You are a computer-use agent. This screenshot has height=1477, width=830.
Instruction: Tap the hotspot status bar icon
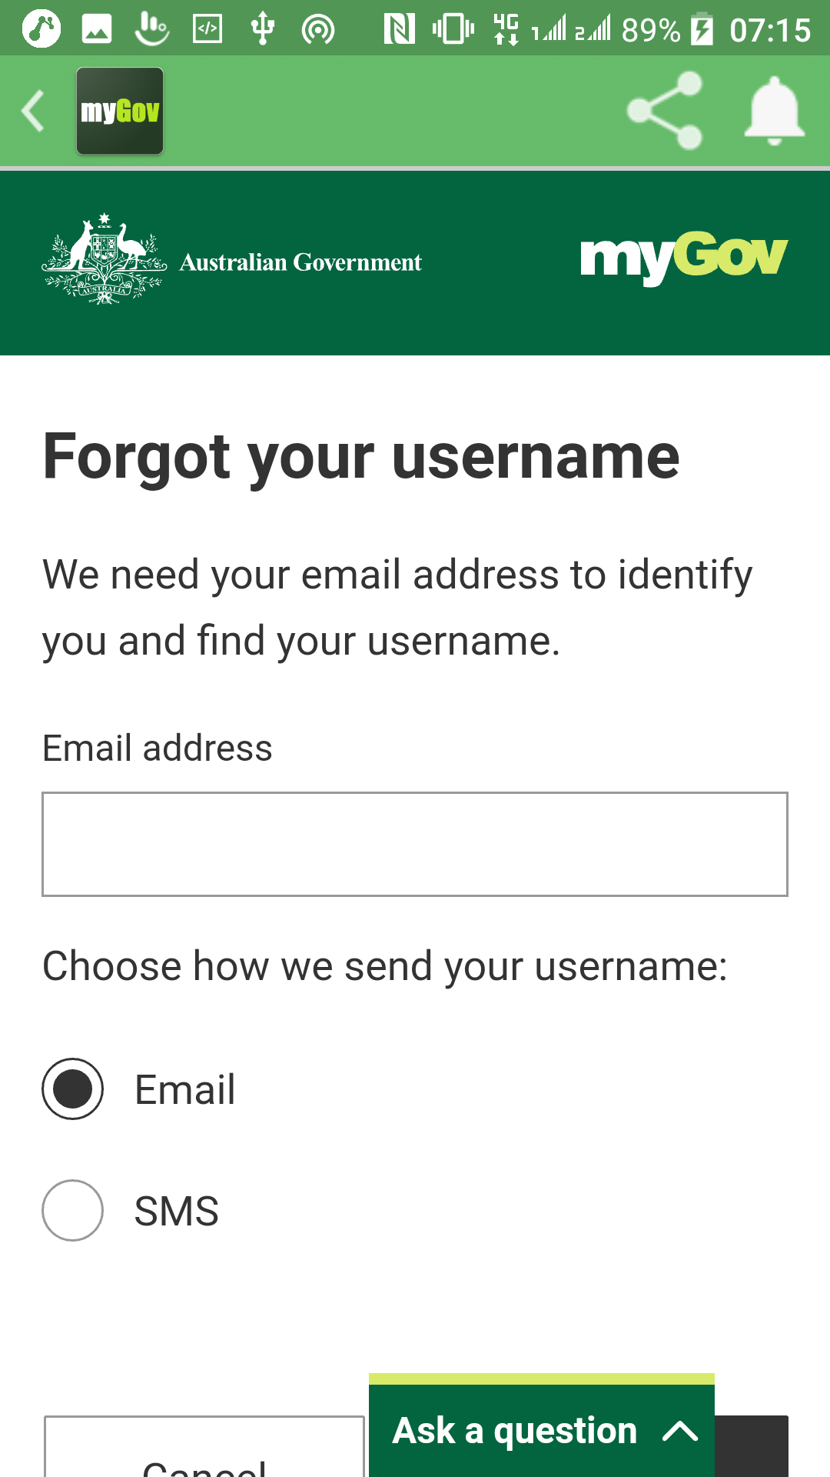pos(318,29)
